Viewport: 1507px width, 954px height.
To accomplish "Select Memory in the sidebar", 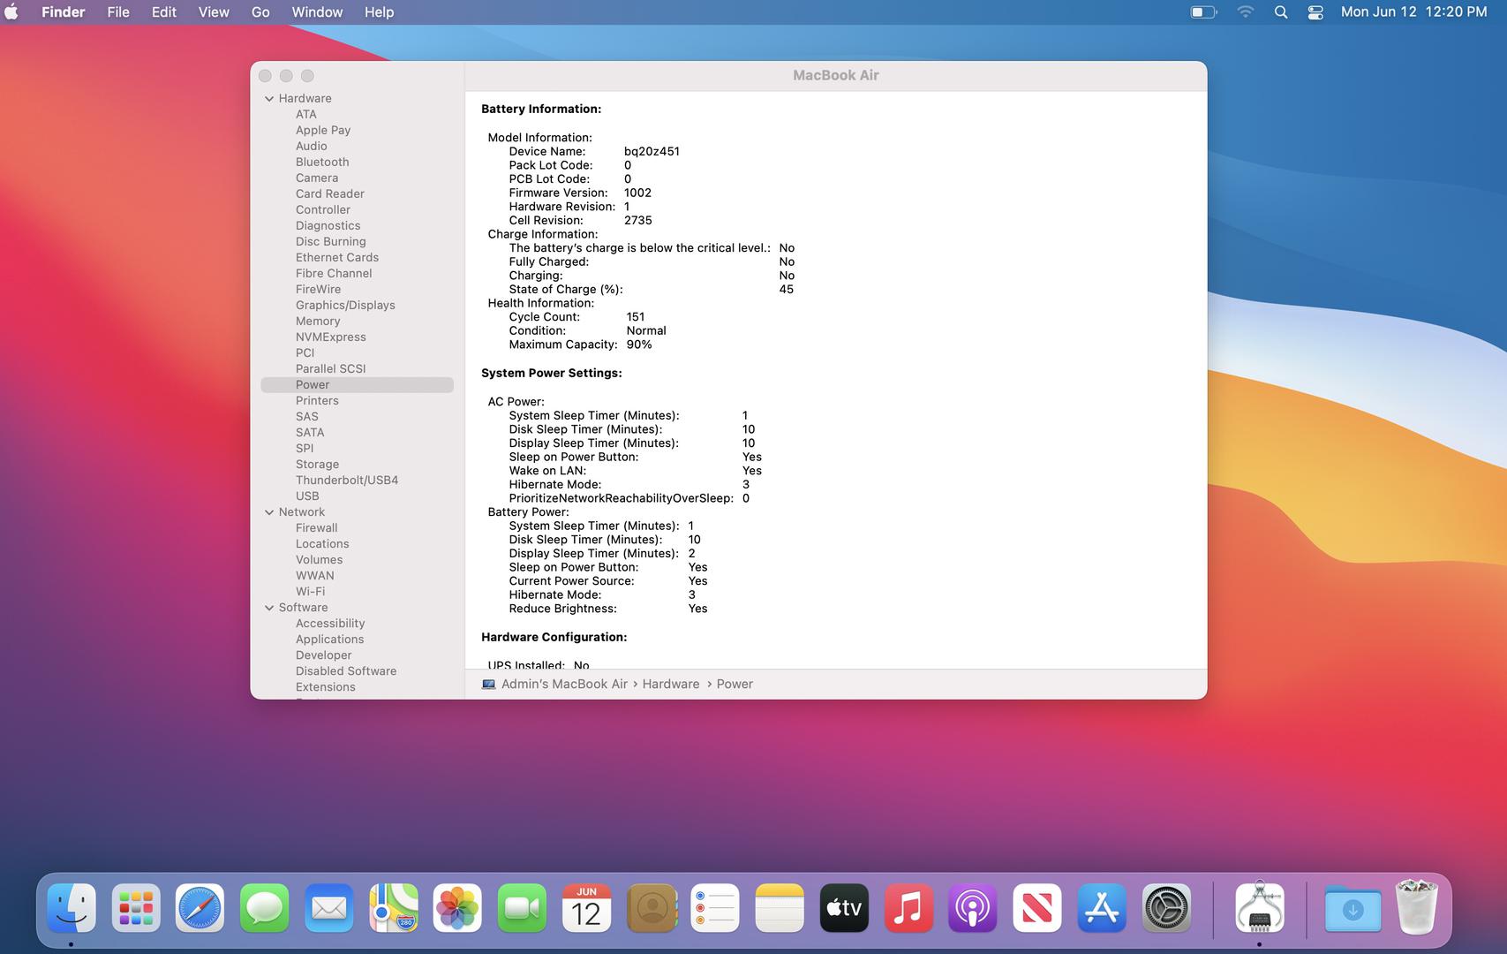I will point(318,322).
